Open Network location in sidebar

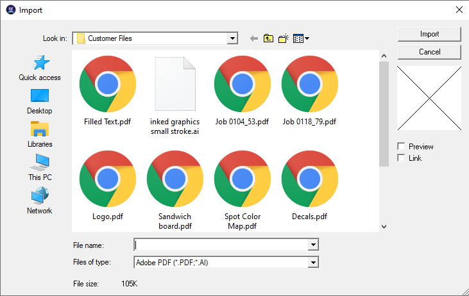[x=40, y=201]
